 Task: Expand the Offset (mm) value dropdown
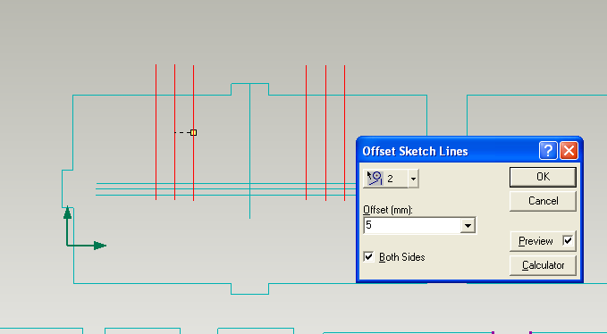point(468,225)
